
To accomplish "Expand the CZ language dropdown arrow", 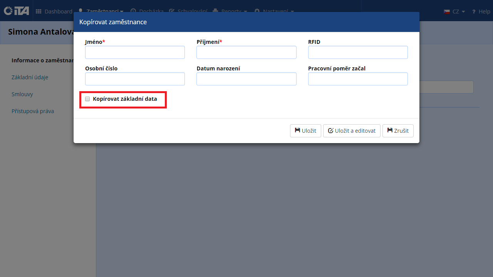I will coord(463,12).
